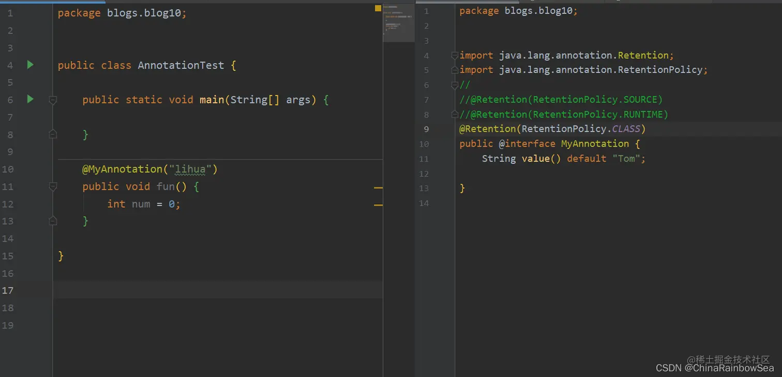The height and width of the screenshot is (377, 782).
Task: Click line number 10 in the left gutter
Action: (7, 169)
